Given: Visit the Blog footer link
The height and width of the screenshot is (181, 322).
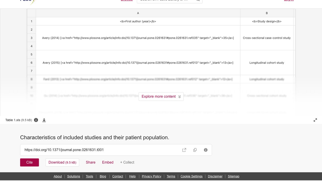Looking at the screenshot, I should click(x=103, y=176).
